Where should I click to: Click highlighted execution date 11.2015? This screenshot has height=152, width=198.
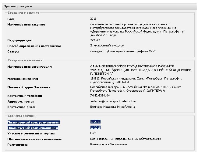pyautogui.click(x=95, y=128)
